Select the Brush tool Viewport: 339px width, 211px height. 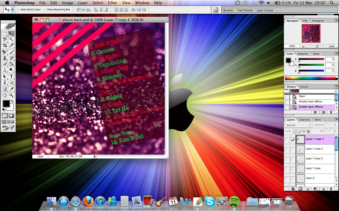(11, 52)
